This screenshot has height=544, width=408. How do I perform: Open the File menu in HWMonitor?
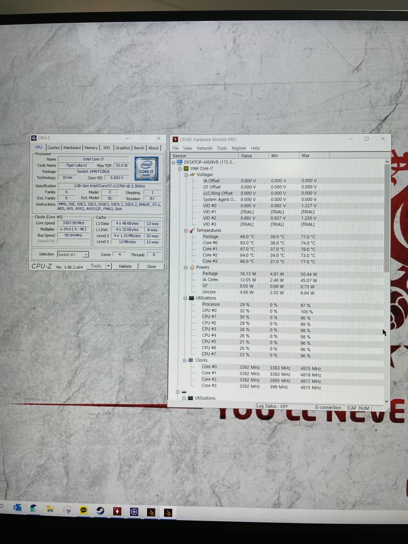coord(175,148)
